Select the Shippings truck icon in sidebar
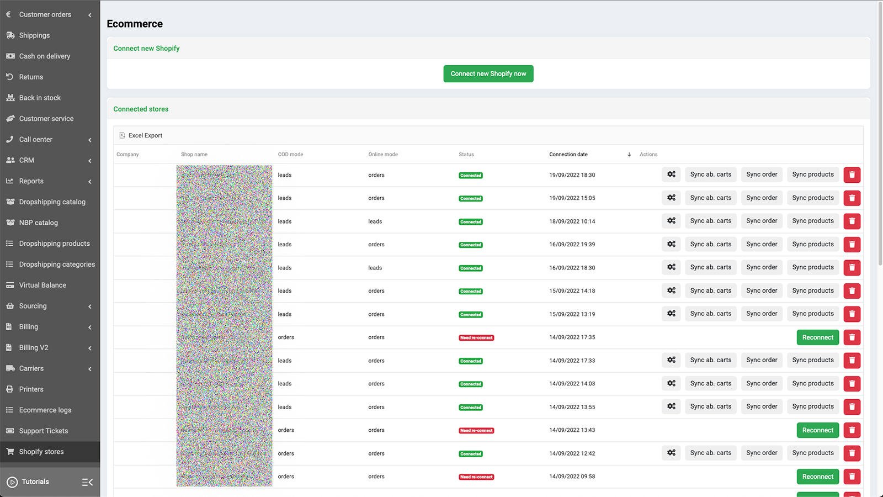The image size is (883, 497). click(10, 35)
